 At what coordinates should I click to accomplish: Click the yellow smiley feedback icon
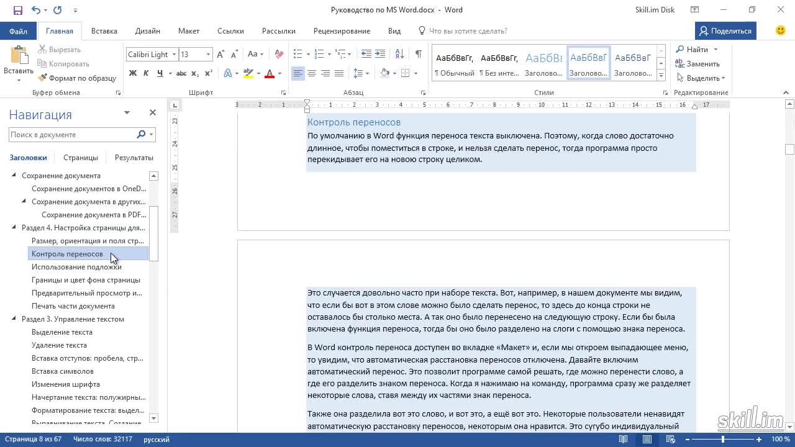[781, 30]
